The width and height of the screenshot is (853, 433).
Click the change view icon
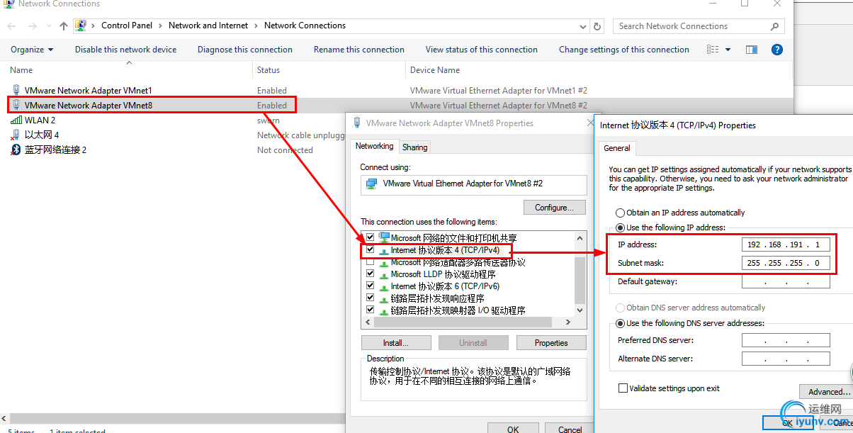pyautogui.click(x=713, y=50)
